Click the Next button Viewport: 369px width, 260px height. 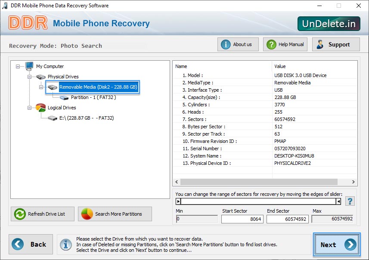[x=337, y=245]
